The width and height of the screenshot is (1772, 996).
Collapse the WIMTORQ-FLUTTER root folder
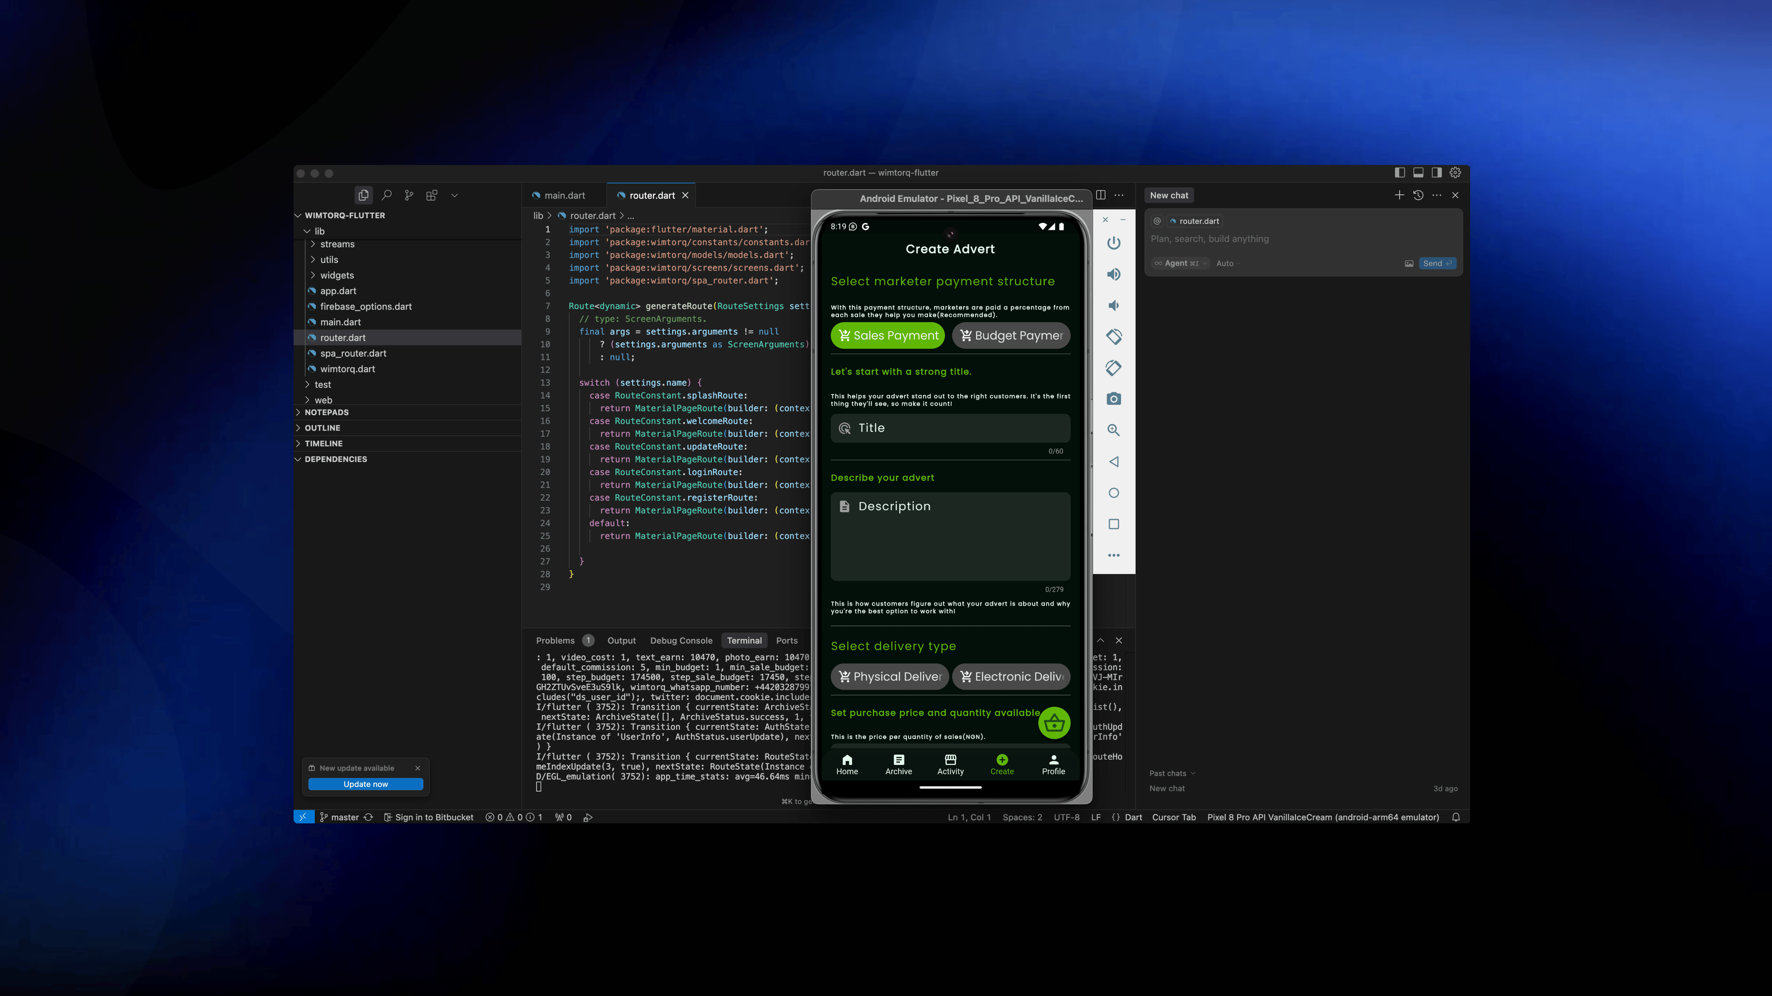(299, 216)
